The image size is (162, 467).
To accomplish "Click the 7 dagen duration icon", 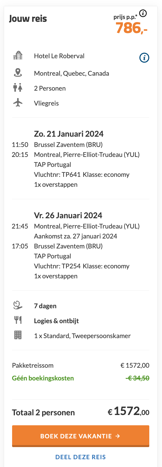I will (18, 305).
